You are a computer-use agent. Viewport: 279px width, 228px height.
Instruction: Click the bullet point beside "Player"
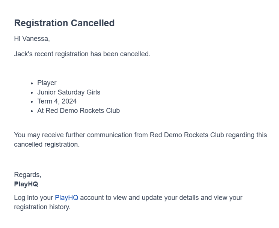32,83
